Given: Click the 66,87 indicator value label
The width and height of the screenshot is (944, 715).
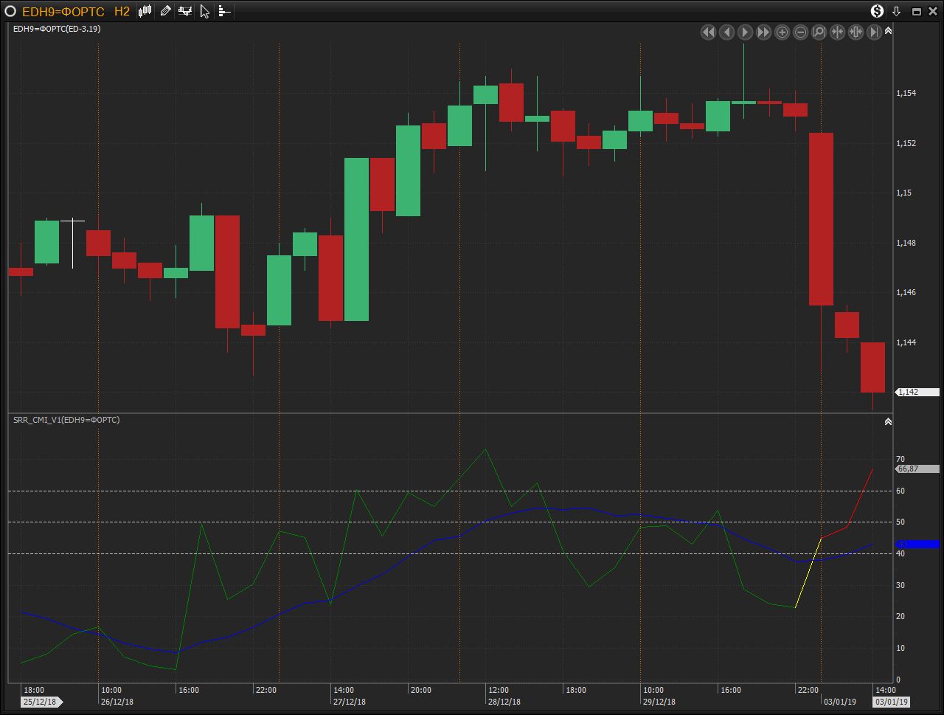Looking at the screenshot, I should point(917,469).
